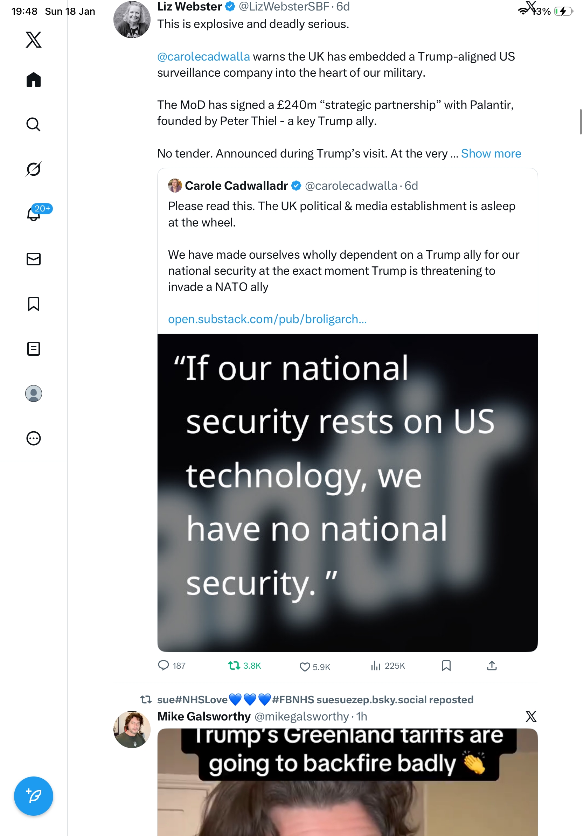Go to the Home timeline
The image size is (584, 836).
click(x=34, y=80)
